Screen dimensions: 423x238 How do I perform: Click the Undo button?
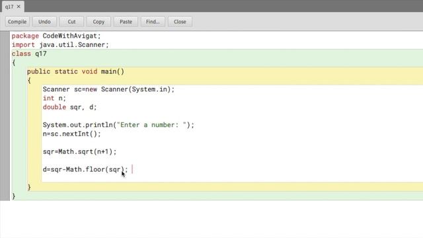pos(44,22)
